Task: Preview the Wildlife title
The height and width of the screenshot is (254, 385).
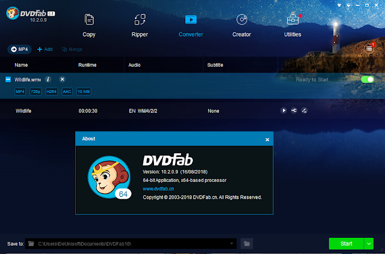Action: click(283, 110)
